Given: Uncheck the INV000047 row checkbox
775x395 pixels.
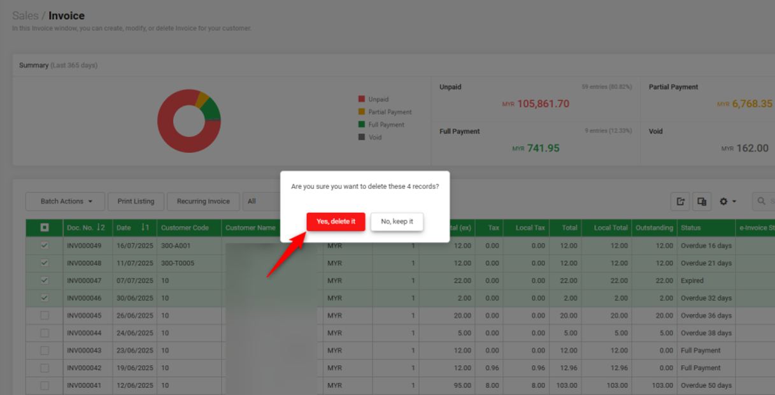Looking at the screenshot, I should (45, 280).
